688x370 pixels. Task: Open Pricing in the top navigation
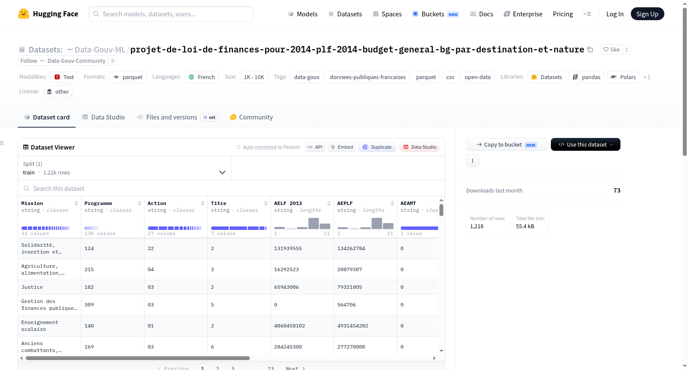pos(563,14)
